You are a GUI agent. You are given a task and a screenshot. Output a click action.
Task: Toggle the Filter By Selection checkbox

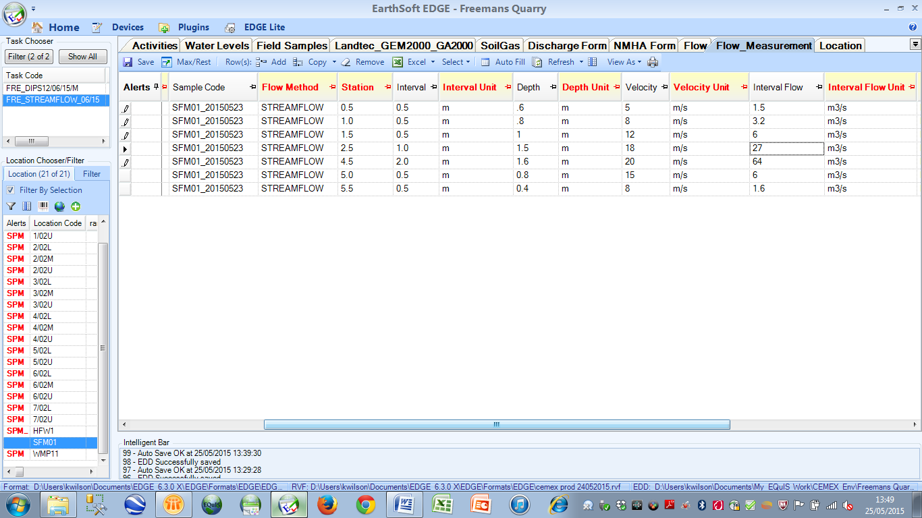point(10,190)
